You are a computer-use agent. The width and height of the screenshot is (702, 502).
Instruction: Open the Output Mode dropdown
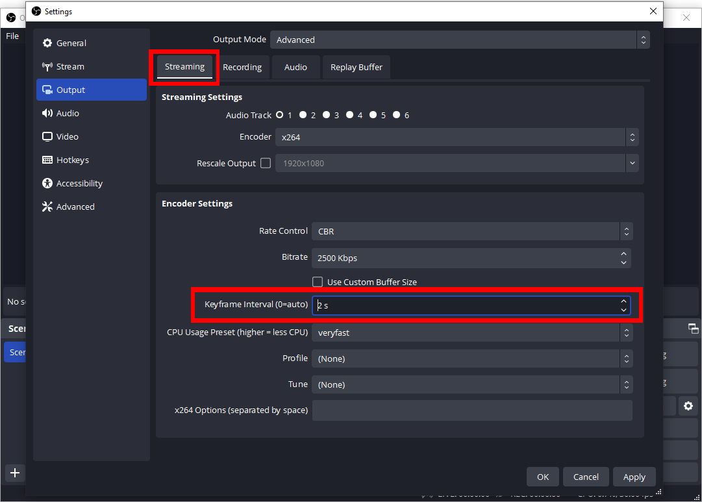(x=460, y=40)
